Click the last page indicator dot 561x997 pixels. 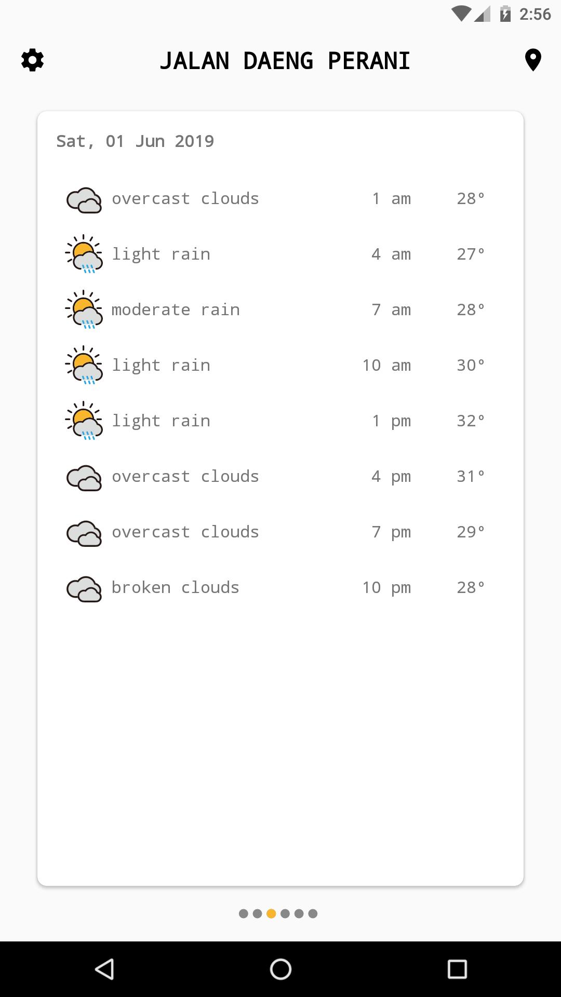313,914
